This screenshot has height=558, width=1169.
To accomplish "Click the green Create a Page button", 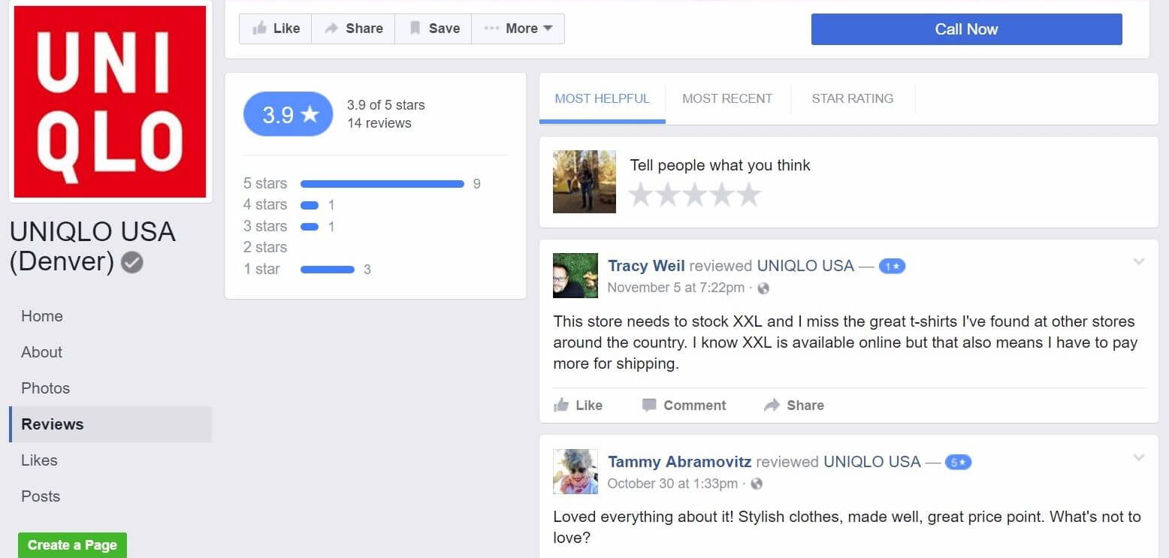I will point(72,545).
